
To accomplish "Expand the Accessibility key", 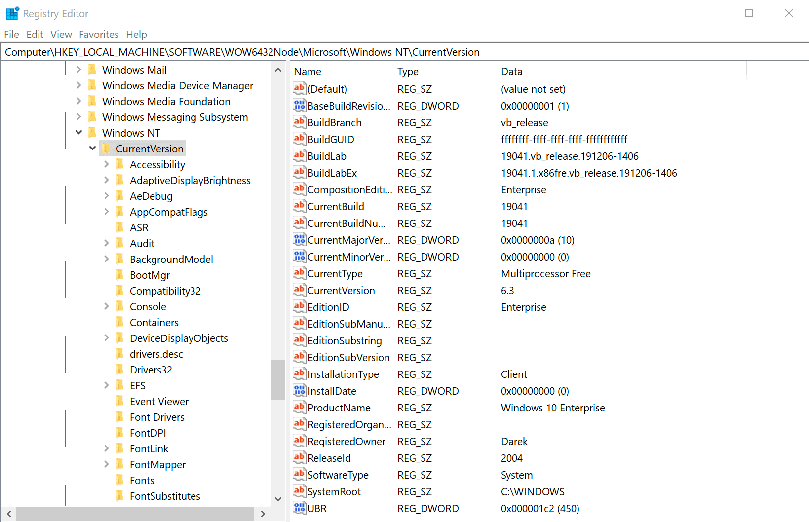I will coord(107,164).
